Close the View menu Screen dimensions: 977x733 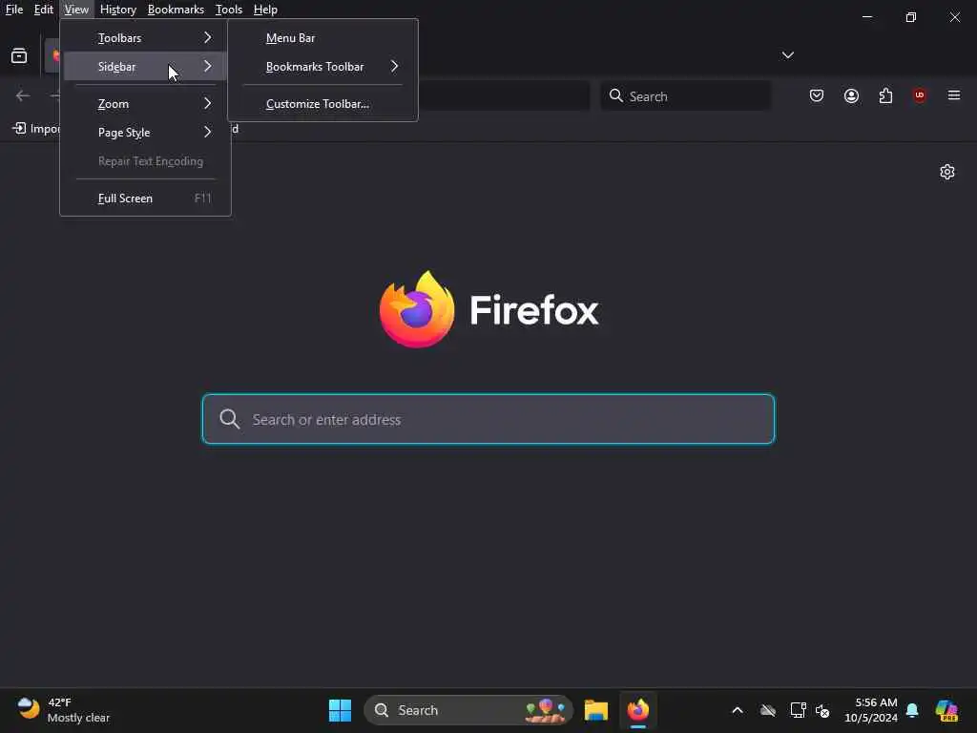(76, 10)
